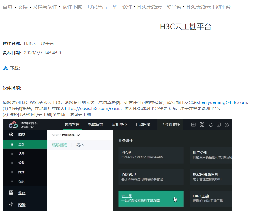
Task: Open the settings gear icon
Action: pos(226,125)
